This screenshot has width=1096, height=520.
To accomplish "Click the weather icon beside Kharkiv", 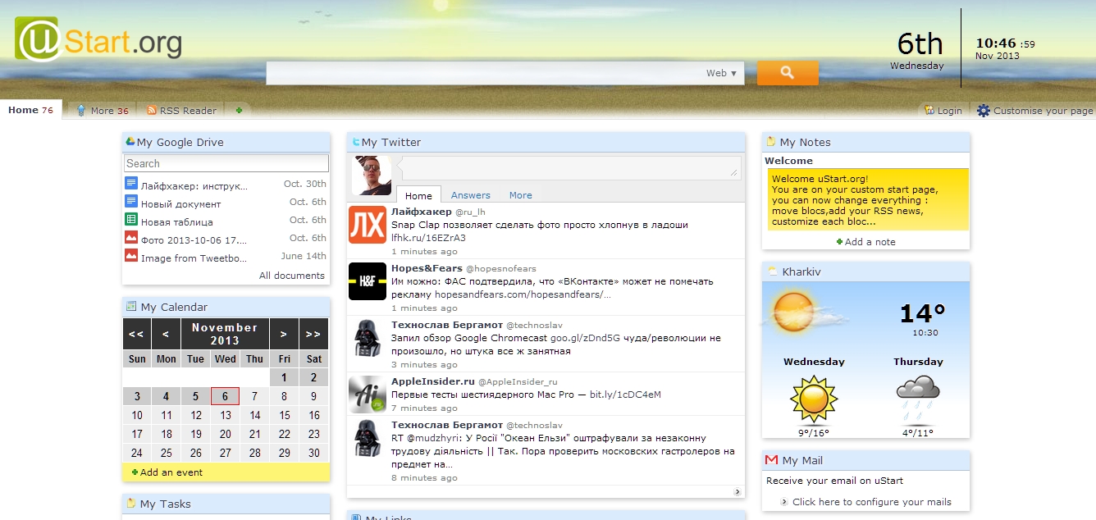I will click(x=772, y=271).
